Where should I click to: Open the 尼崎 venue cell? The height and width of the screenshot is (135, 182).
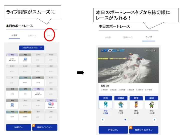click(x=12, y=93)
